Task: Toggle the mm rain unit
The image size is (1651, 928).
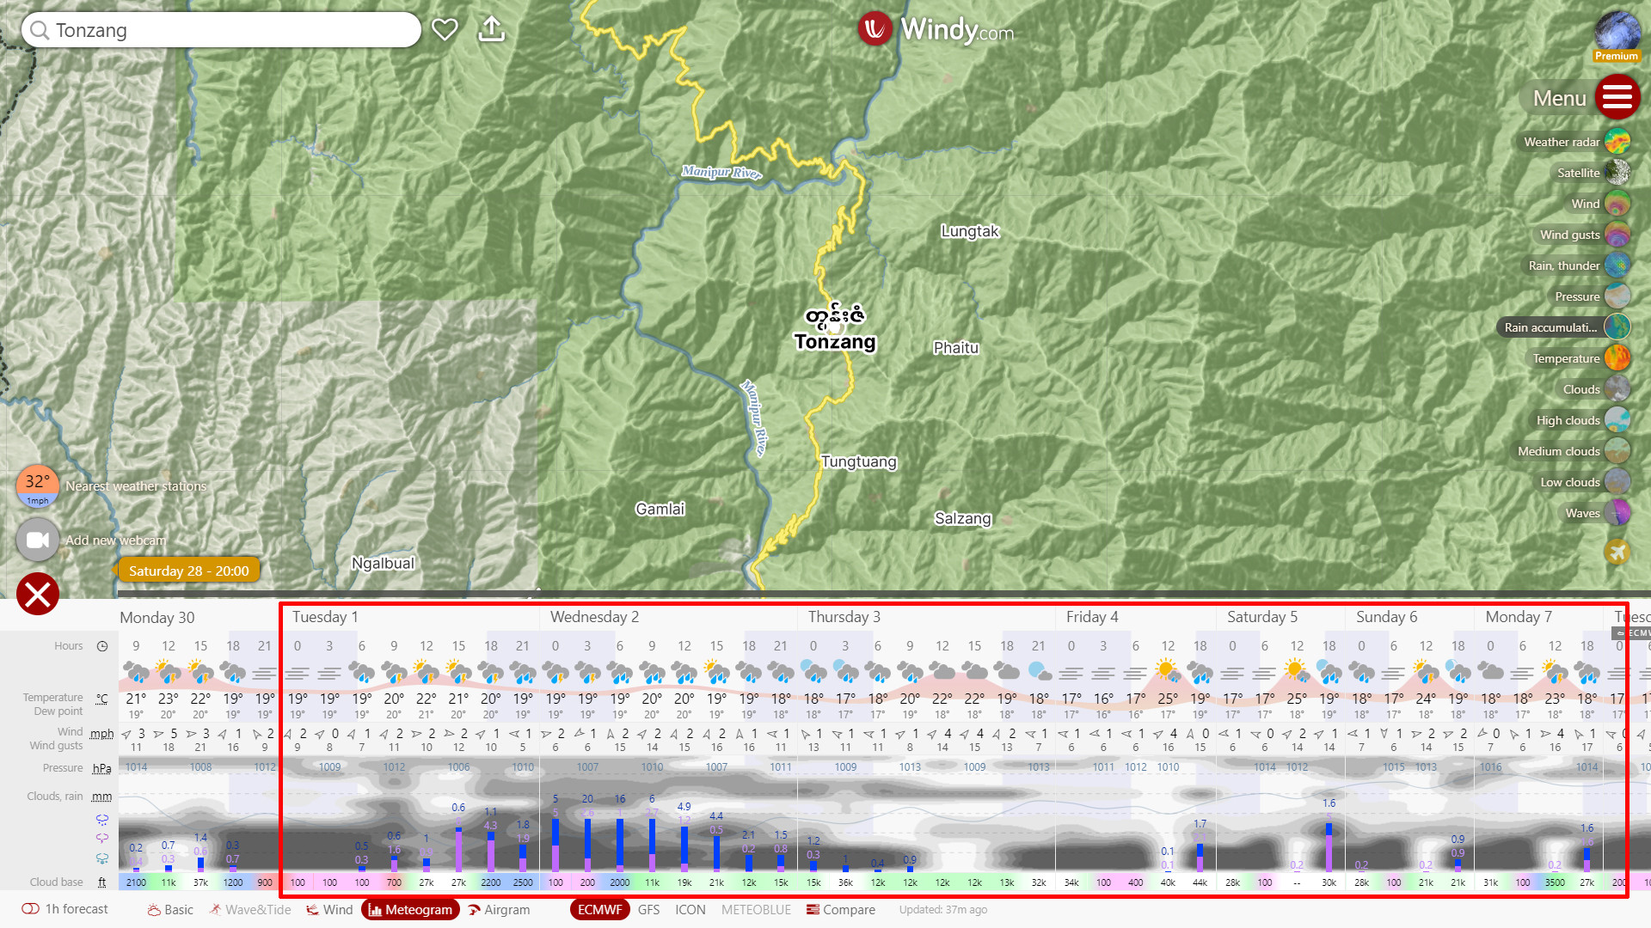Action: tap(101, 797)
